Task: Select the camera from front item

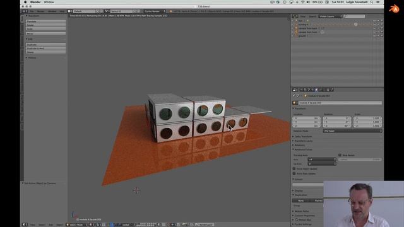Action: pos(307,32)
